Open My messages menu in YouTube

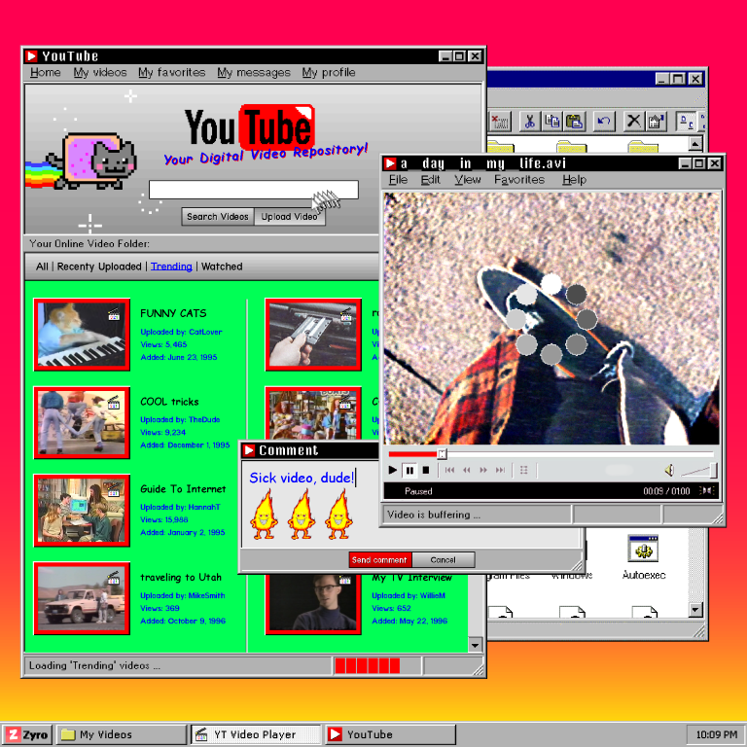coord(254,72)
